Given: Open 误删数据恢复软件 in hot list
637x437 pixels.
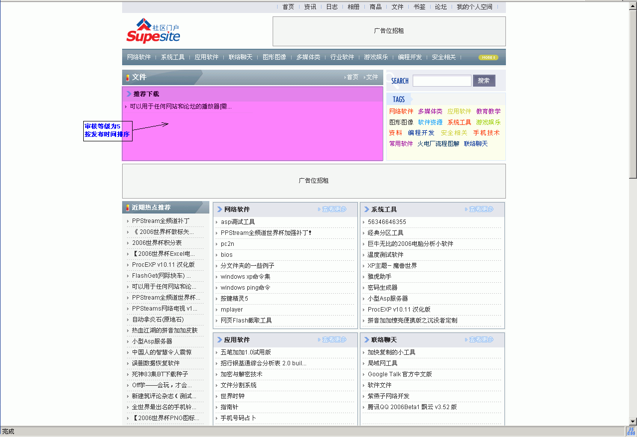Looking at the screenshot, I should pyautogui.click(x=156, y=363).
